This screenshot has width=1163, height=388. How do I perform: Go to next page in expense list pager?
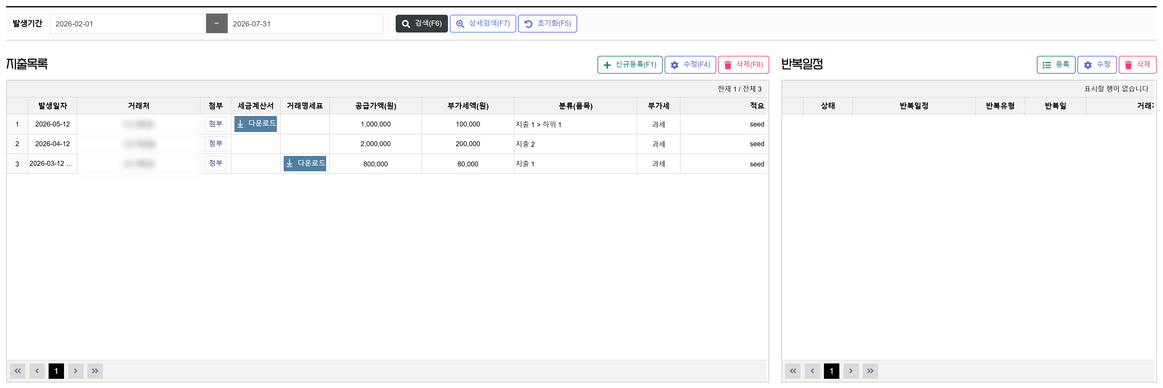tap(76, 371)
